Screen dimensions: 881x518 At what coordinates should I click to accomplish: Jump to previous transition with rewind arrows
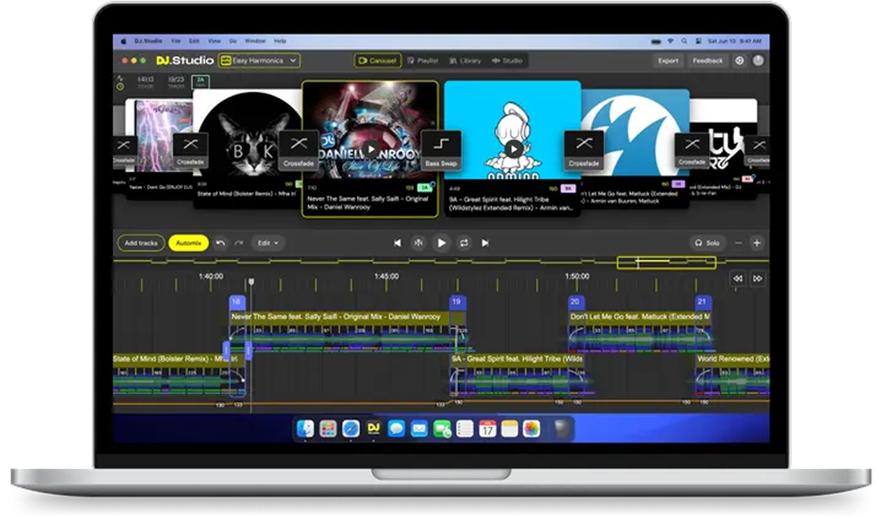pos(738,278)
